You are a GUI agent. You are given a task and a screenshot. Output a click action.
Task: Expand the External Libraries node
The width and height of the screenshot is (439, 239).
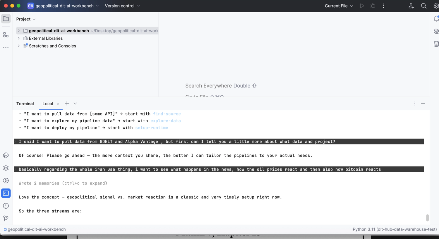tap(19, 38)
